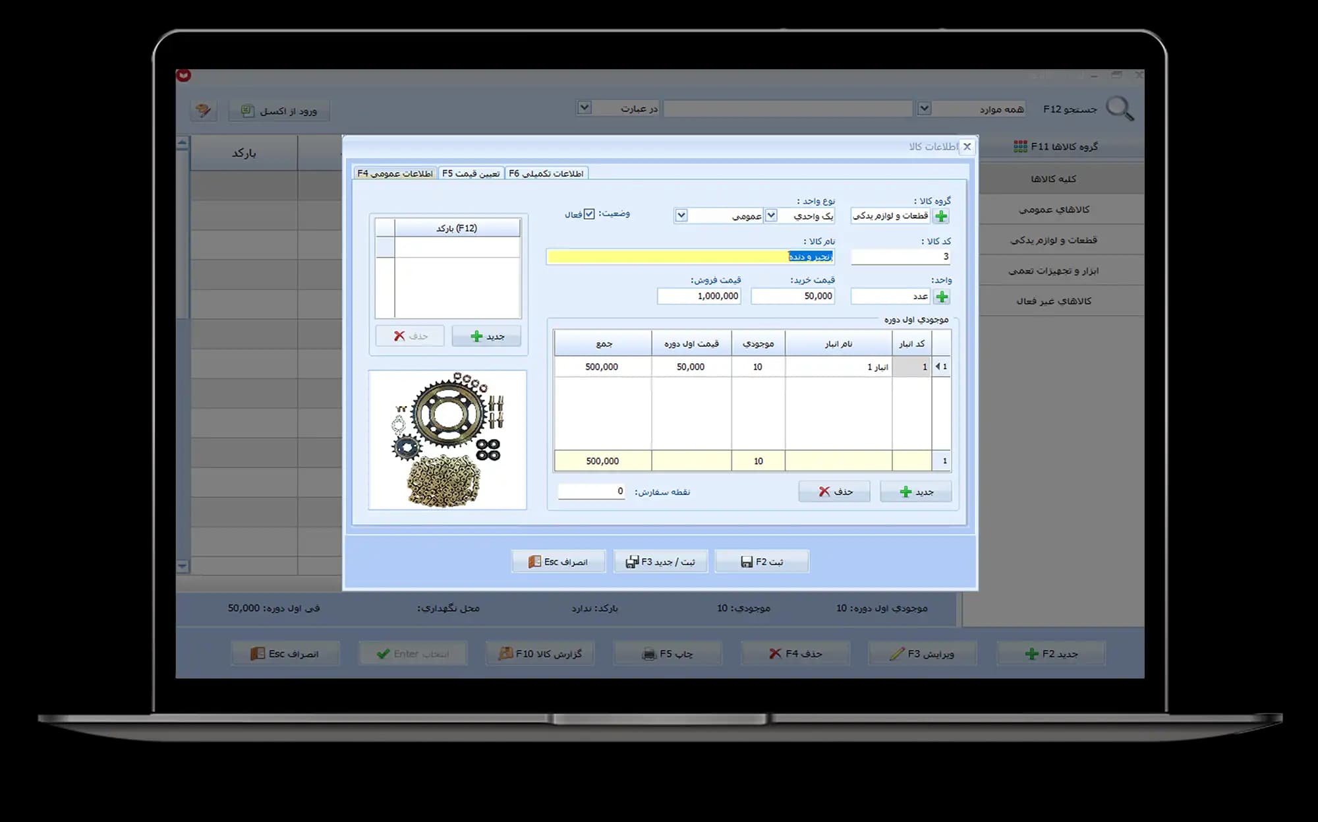This screenshot has width=1318, height=822.
Task: Click the green plus next to واحد field
Action: (942, 297)
